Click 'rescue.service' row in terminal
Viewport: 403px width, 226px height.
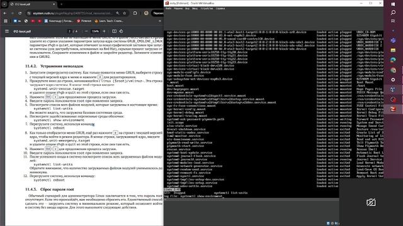(x=179, y=149)
